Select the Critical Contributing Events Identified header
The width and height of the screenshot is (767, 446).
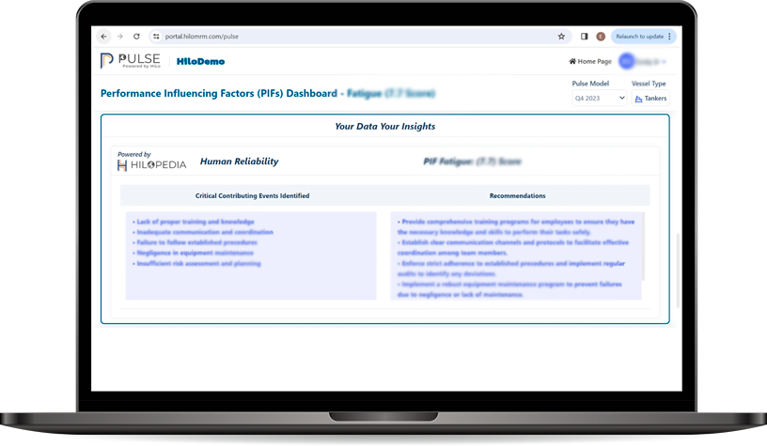(x=252, y=196)
